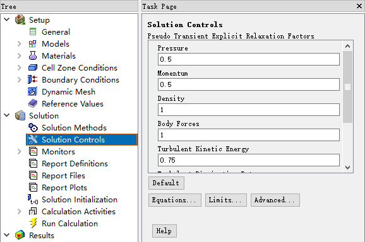The width and height of the screenshot is (365, 242).
Task: Click the Report Files icon
Action: point(33,175)
